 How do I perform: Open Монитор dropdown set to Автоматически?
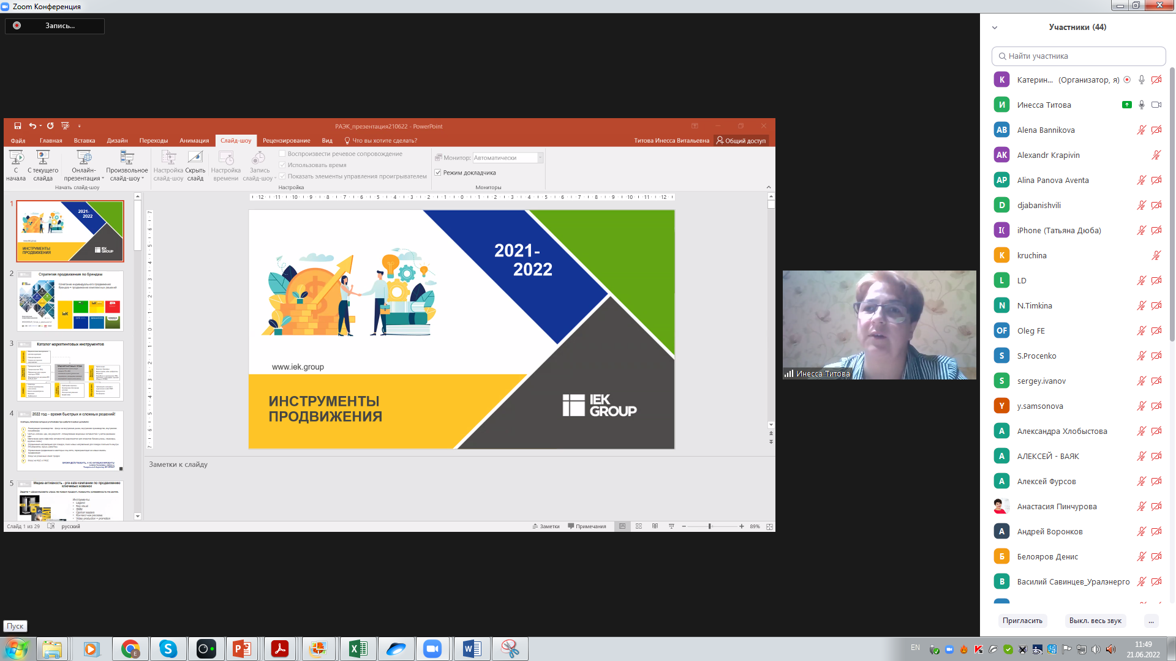[540, 158]
